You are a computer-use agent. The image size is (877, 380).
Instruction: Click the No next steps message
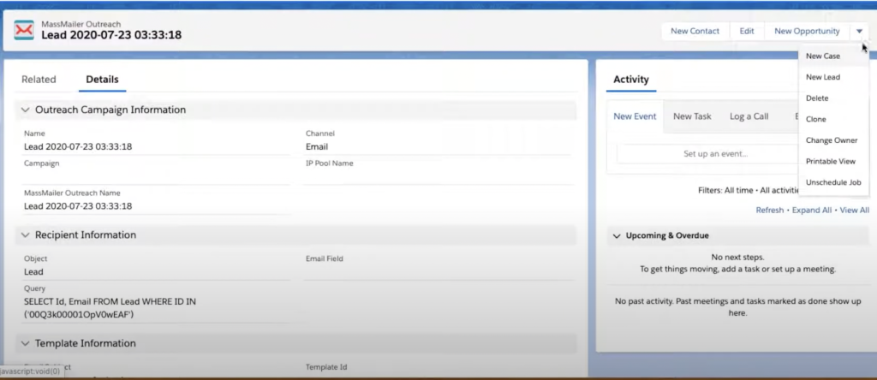tap(737, 258)
